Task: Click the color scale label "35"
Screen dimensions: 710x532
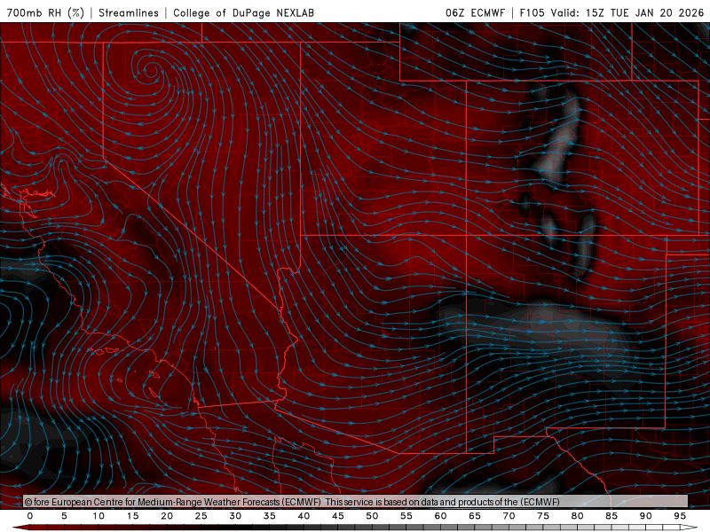Action: click(270, 516)
